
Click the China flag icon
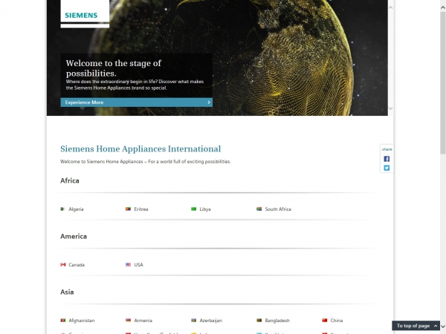(325, 321)
